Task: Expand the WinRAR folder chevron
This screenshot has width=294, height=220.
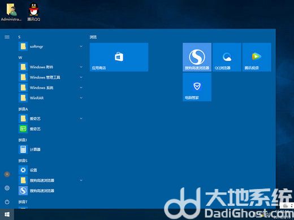Action: point(81,98)
